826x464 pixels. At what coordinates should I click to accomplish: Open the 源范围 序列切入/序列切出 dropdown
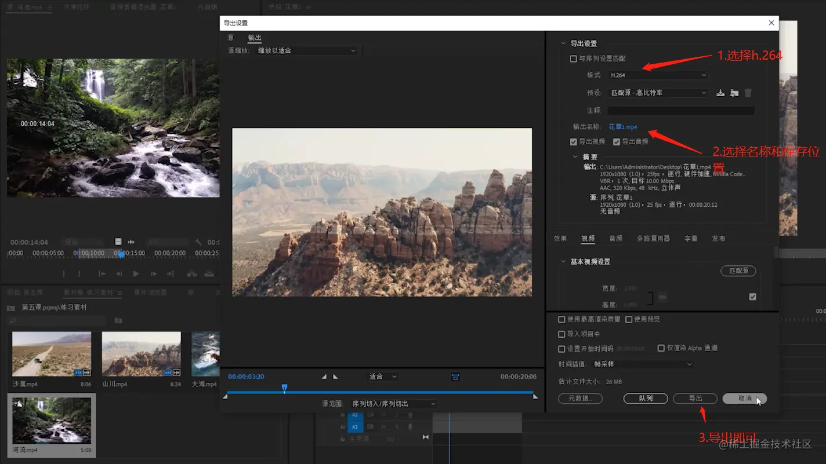click(x=393, y=403)
